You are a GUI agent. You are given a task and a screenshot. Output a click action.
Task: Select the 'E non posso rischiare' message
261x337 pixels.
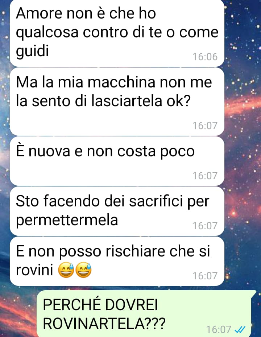(117, 261)
